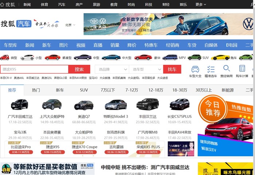Open 长安CS75PLUS car thumbnail
The height and width of the screenshot is (175, 255).
pyautogui.click(x=180, y=104)
